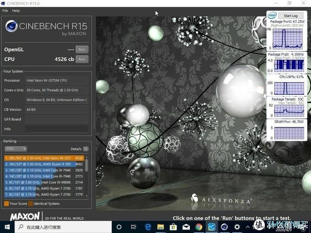Run the OpenGL benchmark test
The height and width of the screenshot is (233, 311).
(x=82, y=49)
